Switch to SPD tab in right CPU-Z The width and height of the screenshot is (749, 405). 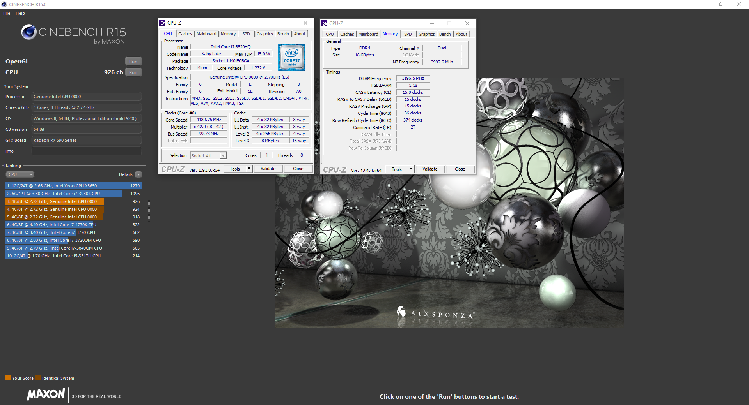[408, 34]
